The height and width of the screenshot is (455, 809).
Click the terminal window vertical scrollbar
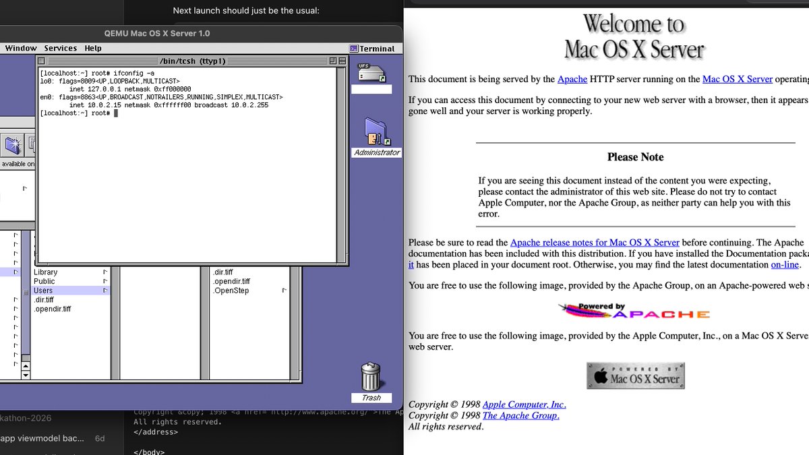click(x=342, y=164)
